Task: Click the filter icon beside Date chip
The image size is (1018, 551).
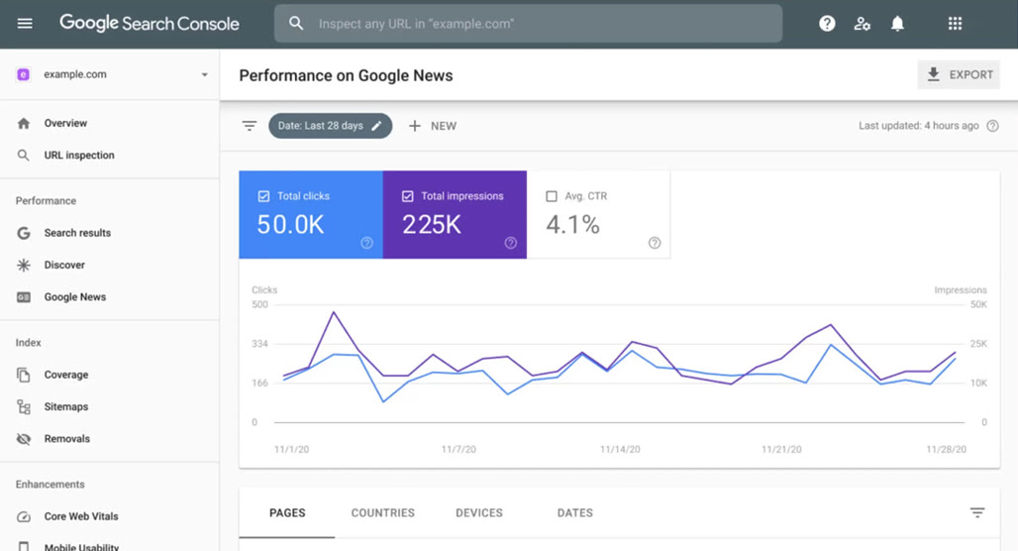Action: [x=250, y=126]
